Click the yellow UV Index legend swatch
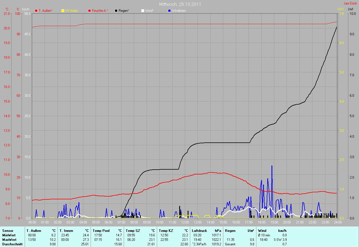359x247 pixels. (63, 11)
